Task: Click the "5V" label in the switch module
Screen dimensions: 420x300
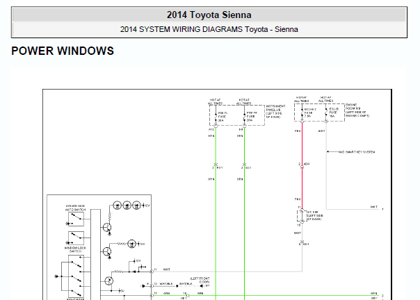Action: point(122,291)
